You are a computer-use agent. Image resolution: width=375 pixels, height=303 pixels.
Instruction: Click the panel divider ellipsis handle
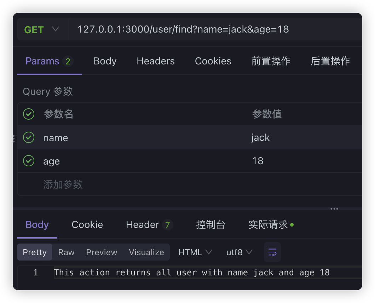(334, 209)
